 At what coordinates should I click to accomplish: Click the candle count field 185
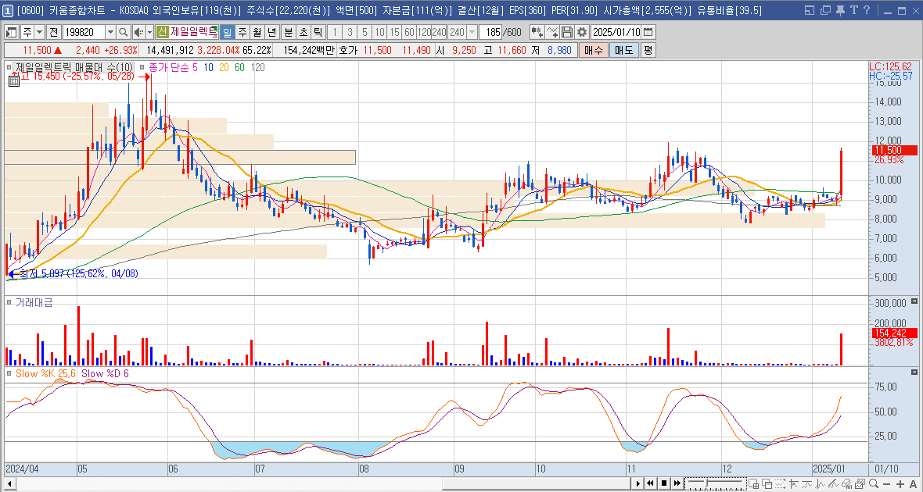pos(490,32)
